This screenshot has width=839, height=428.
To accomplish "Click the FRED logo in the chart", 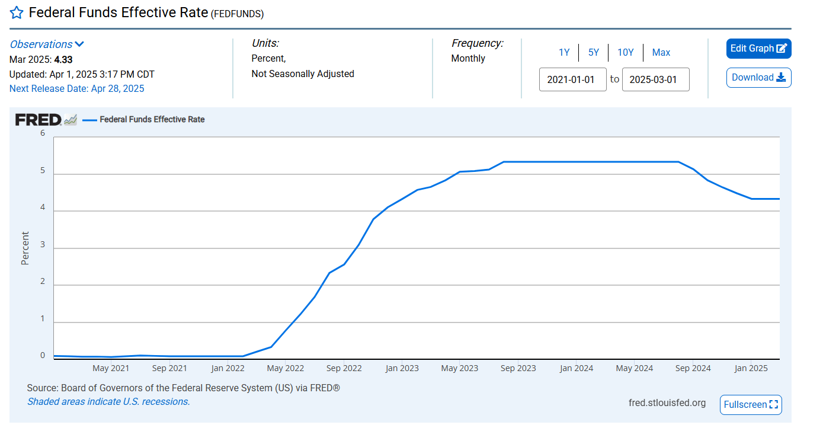I will (38, 120).
